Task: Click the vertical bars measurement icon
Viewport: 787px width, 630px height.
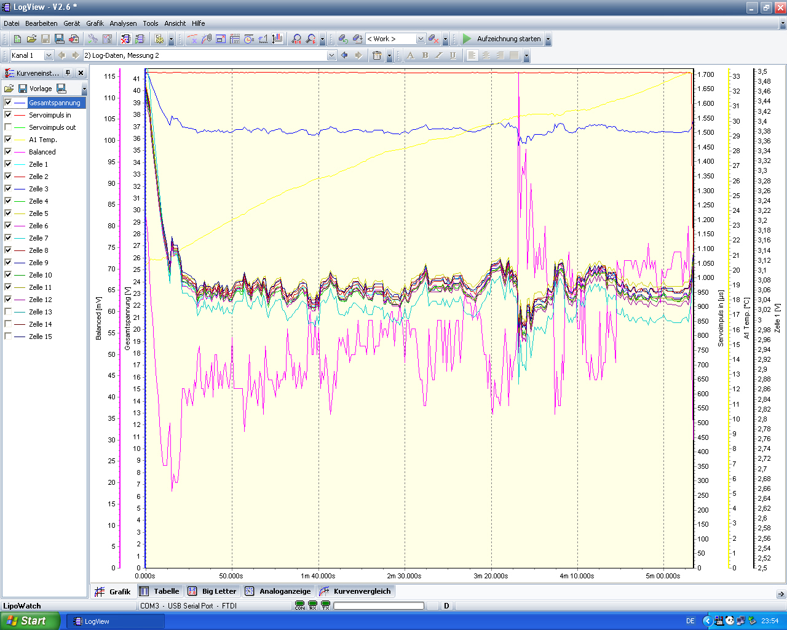Action: [x=277, y=39]
